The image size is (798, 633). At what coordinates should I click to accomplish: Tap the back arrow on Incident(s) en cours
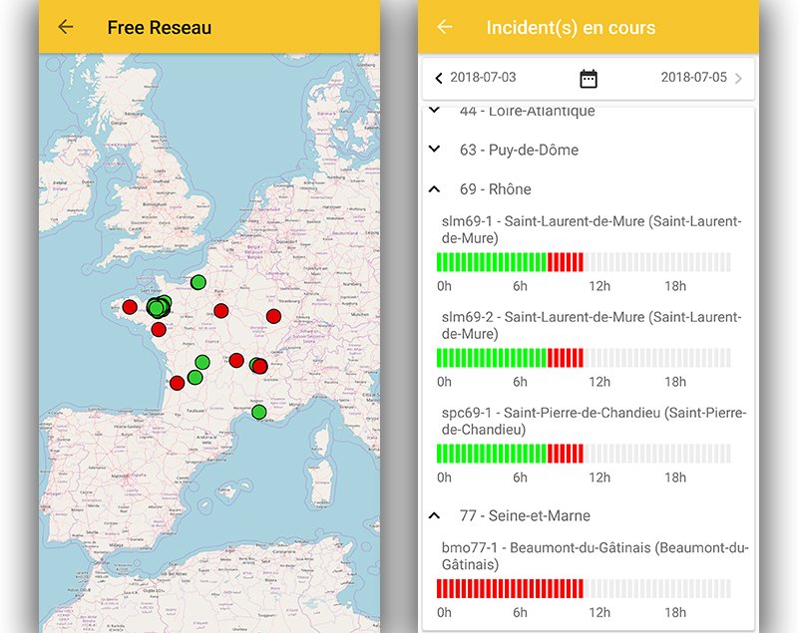tap(446, 27)
